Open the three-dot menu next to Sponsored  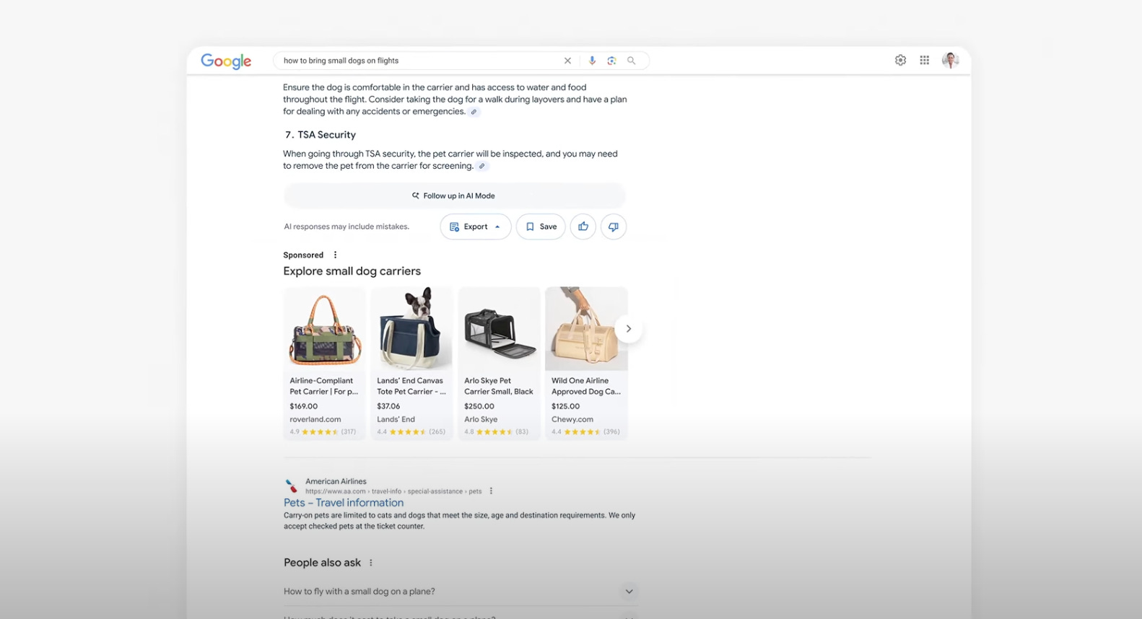pyautogui.click(x=335, y=255)
